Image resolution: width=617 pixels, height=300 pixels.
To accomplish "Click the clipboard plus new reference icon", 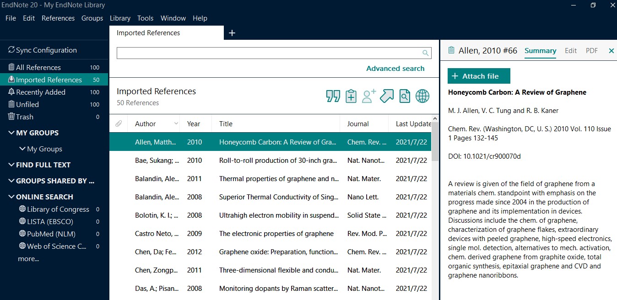I will 351,96.
